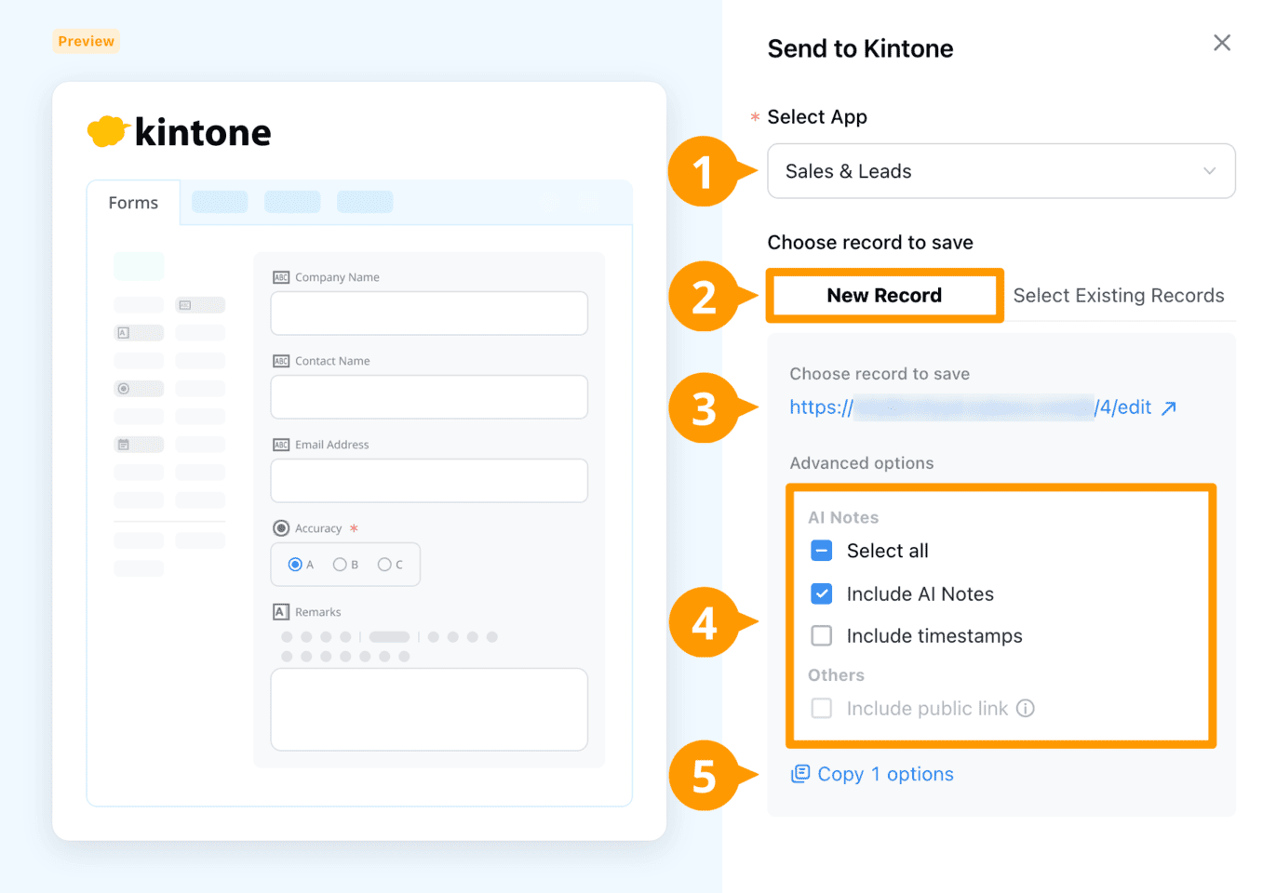Open the record edit URL link

(x=971, y=407)
